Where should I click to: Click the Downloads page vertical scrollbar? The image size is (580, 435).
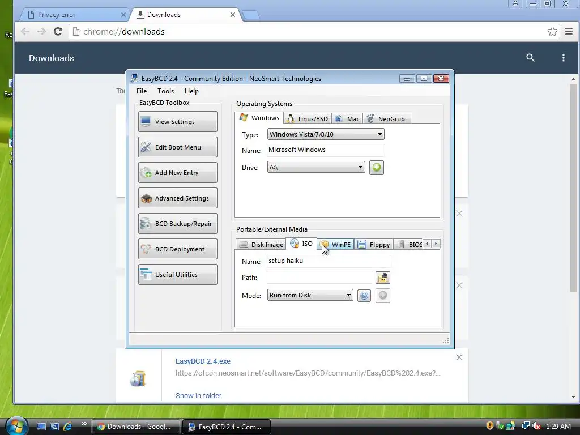(573, 188)
